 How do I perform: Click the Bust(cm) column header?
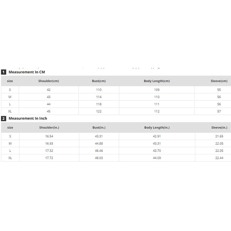click(x=99, y=81)
